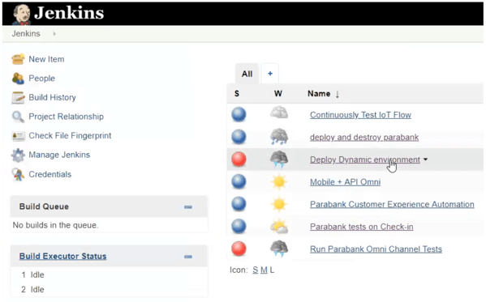Viewport: 486px width, 302px height.
Task: Open the Build Executor Status link
Action: (63, 256)
